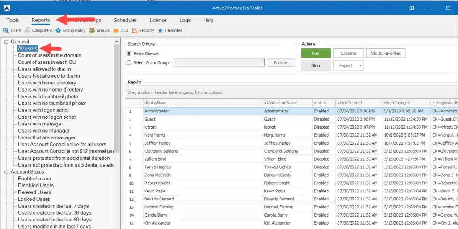Screen dimensions: 458x229
Task: Sort by the sAMAccountName column header
Action: coord(288,103)
